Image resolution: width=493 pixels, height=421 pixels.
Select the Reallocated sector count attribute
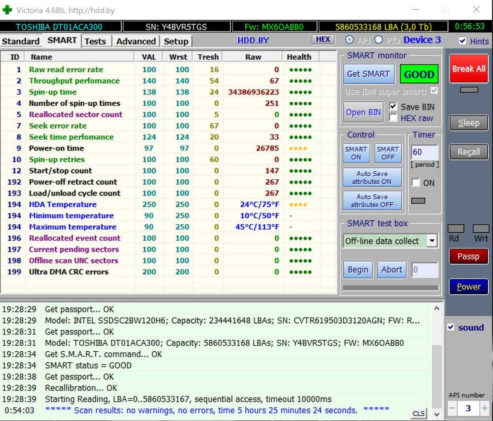pos(168,114)
